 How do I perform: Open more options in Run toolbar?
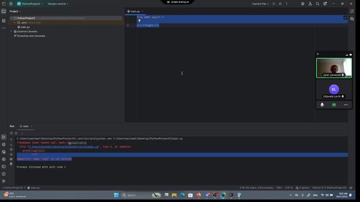click(22, 133)
